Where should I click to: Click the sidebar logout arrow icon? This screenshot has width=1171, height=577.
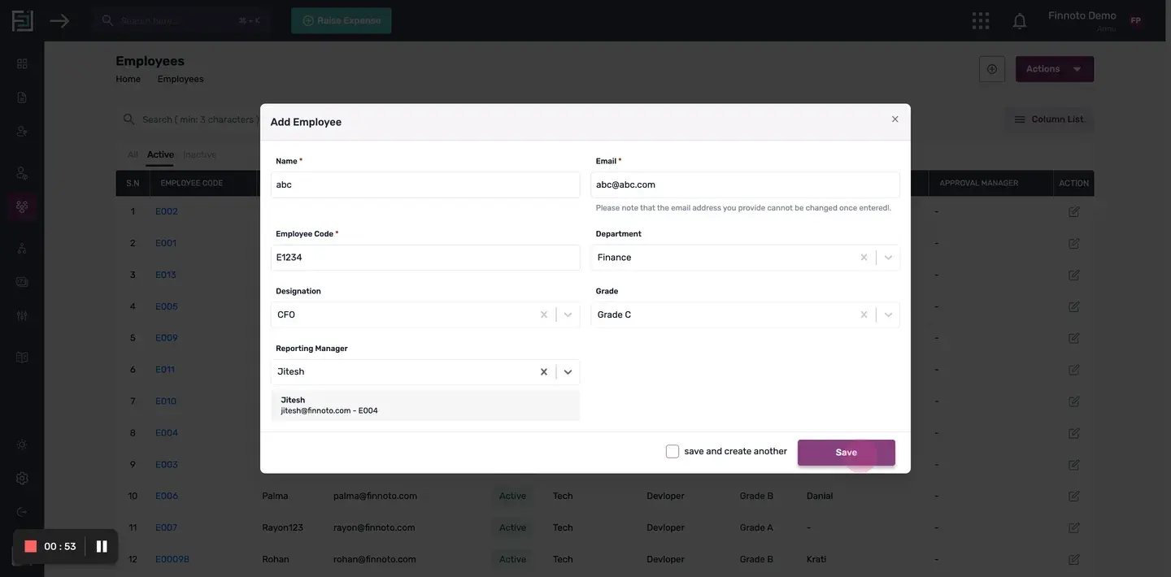(22, 512)
